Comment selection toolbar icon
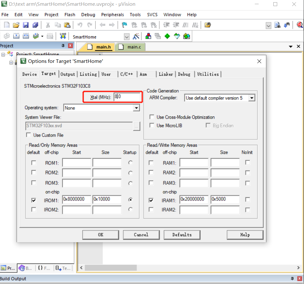Viewport: 304px width, 284px height. [x=185, y=25]
